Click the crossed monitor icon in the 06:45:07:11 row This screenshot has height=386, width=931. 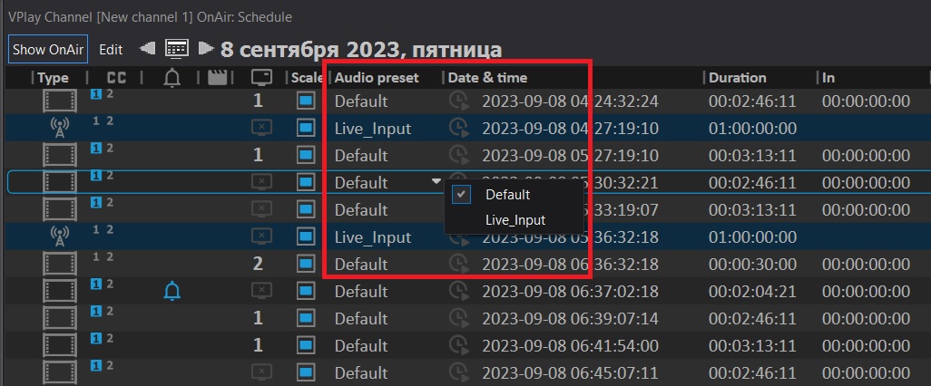pos(262,373)
